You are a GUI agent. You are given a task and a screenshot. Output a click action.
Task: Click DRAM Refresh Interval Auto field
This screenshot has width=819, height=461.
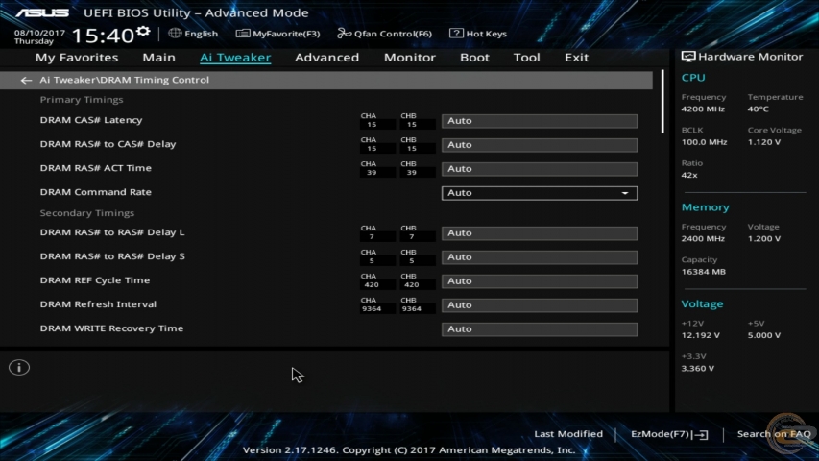540,305
